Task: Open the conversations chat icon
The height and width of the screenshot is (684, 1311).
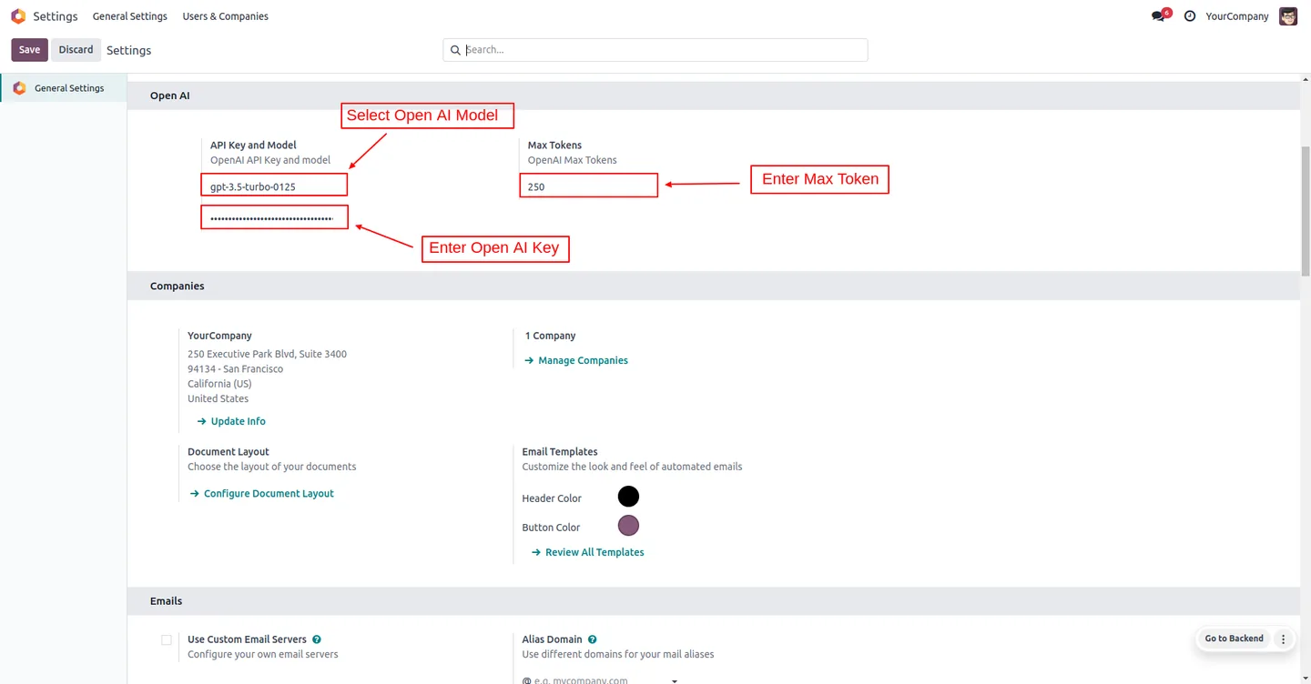Action: 1159,16
